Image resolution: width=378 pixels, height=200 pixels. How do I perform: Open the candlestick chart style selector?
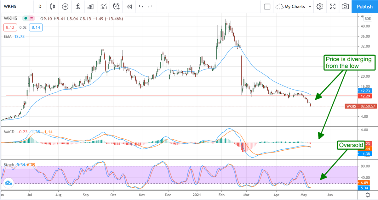tap(52, 6)
